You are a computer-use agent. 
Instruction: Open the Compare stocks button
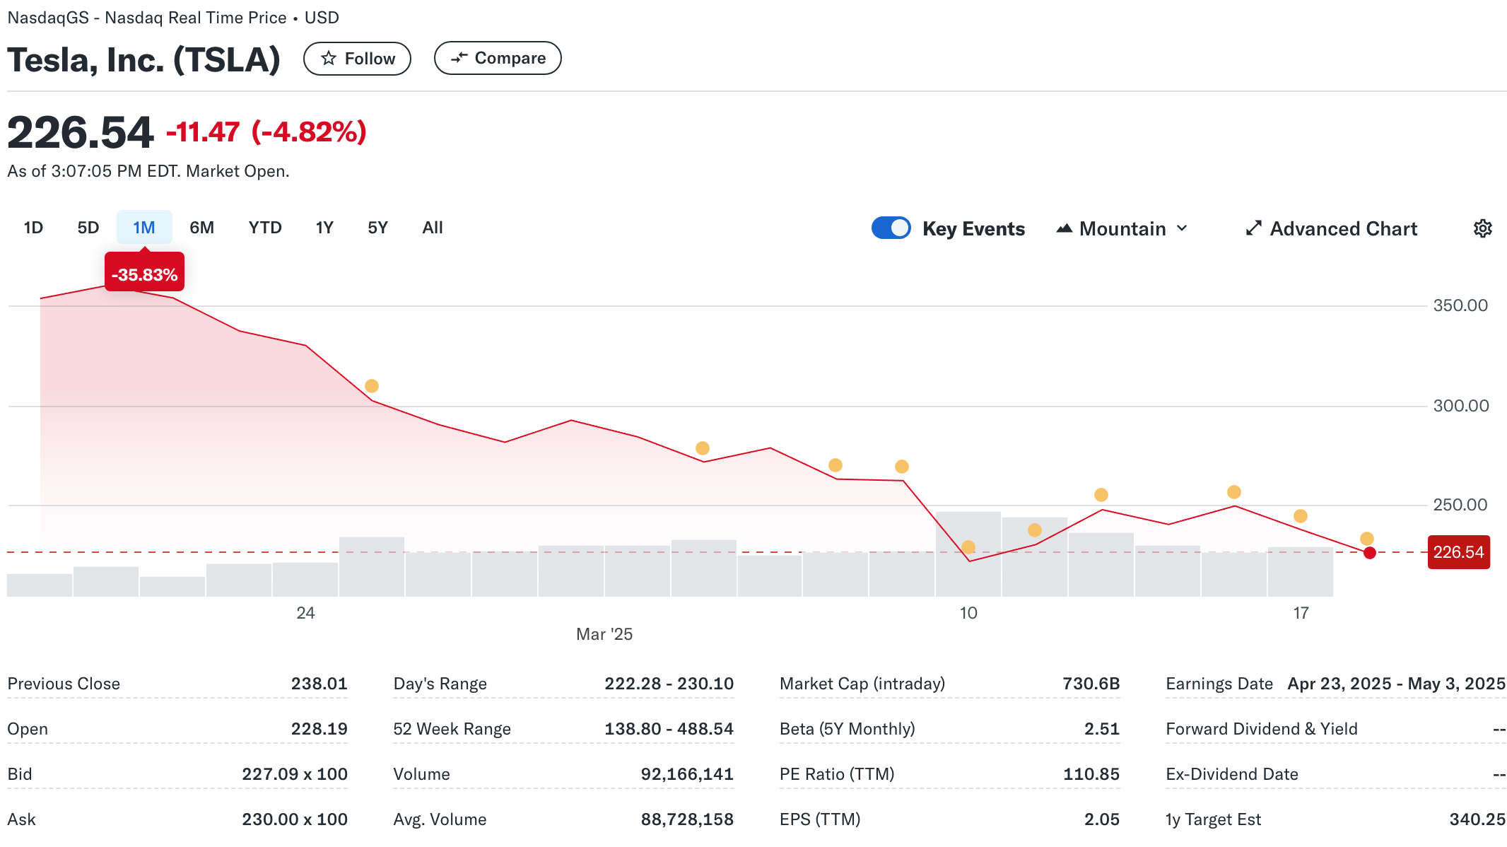[498, 58]
